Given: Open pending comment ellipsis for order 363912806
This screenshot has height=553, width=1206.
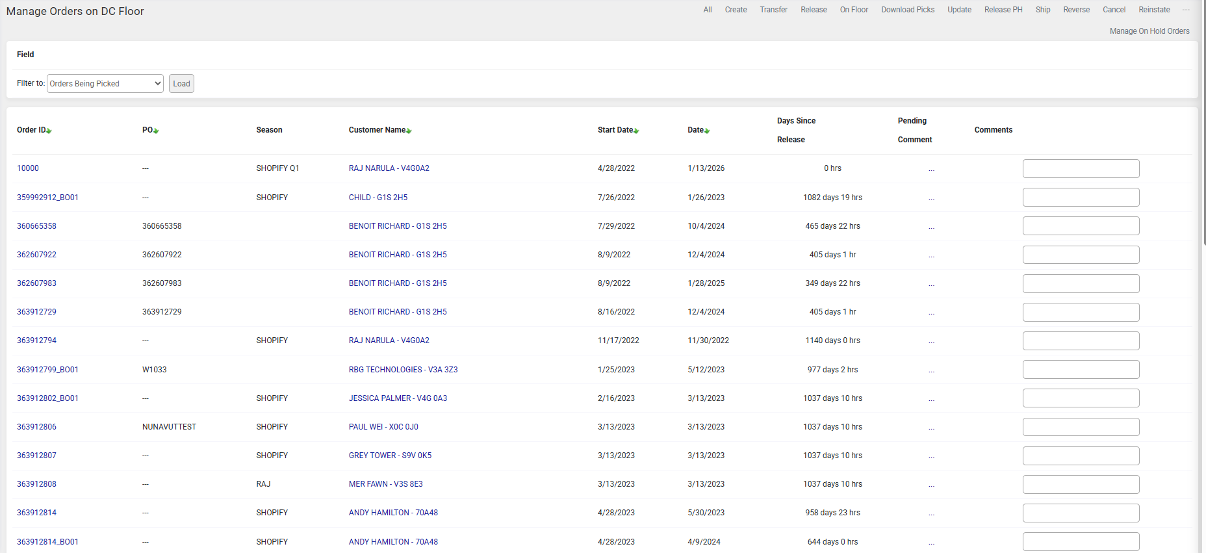Looking at the screenshot, I should click(x=931, y=428).
